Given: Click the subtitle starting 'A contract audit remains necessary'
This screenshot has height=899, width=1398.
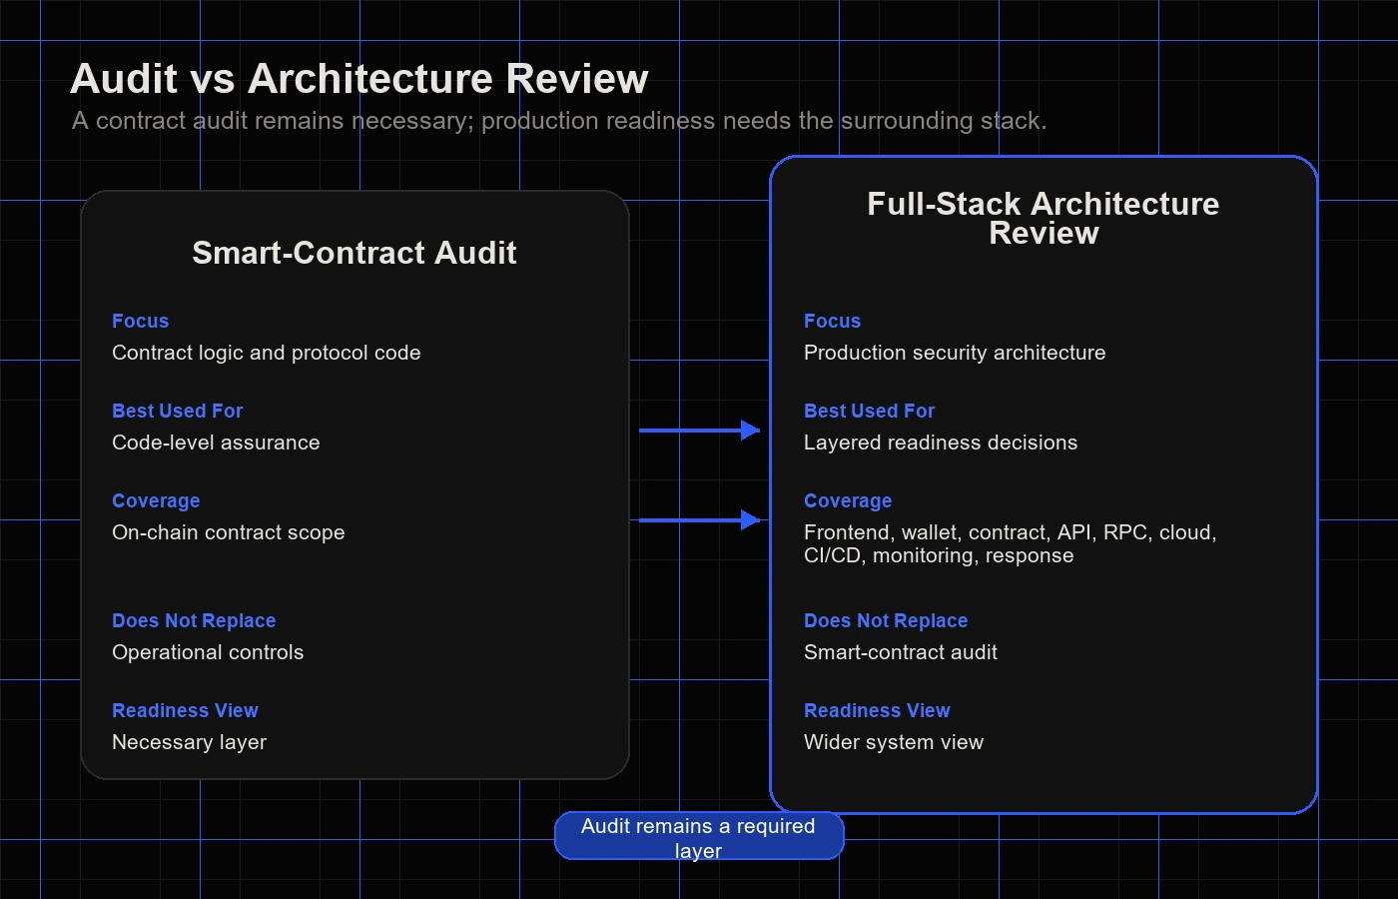Looking at the screenshot, I should click(x=559, y=121).
